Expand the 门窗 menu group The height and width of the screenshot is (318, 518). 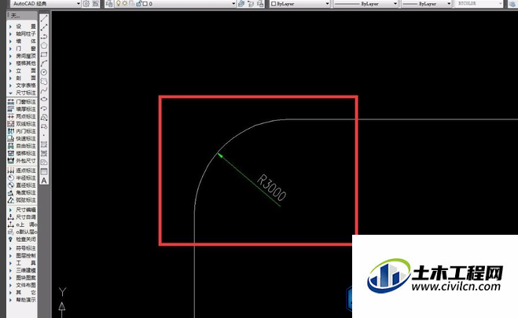click(22, 49)
